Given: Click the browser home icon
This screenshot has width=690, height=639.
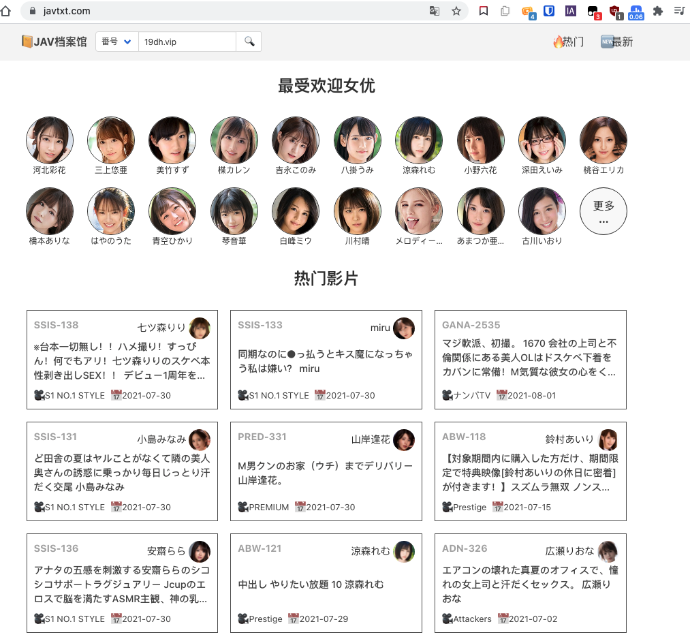Looking at the screenshot, I should 5,11.
